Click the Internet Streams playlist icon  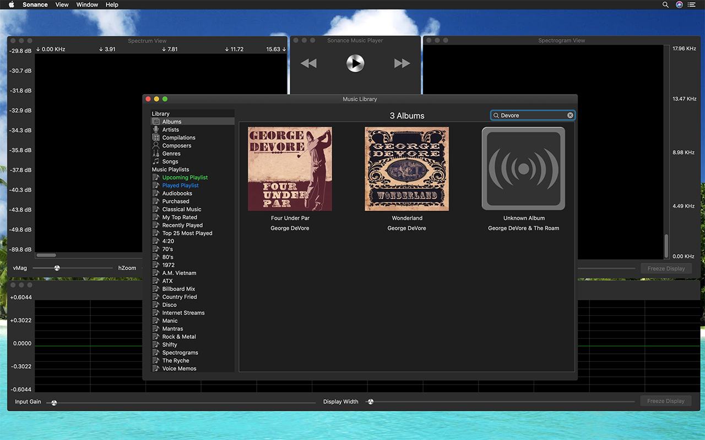pyautogui.click(x=156, y=313)
